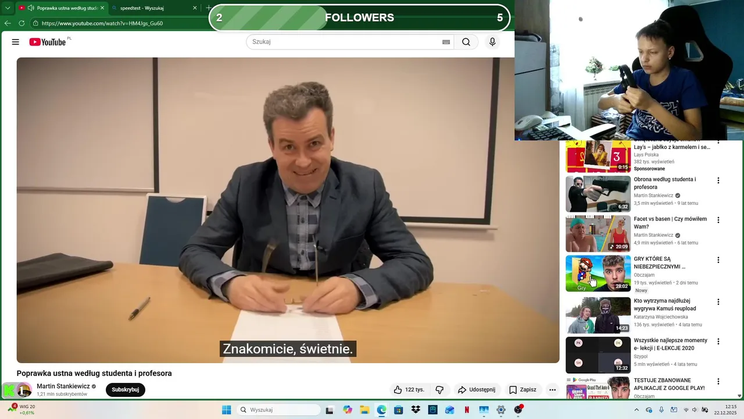Open Task View from the taskbar

(330, 410)
